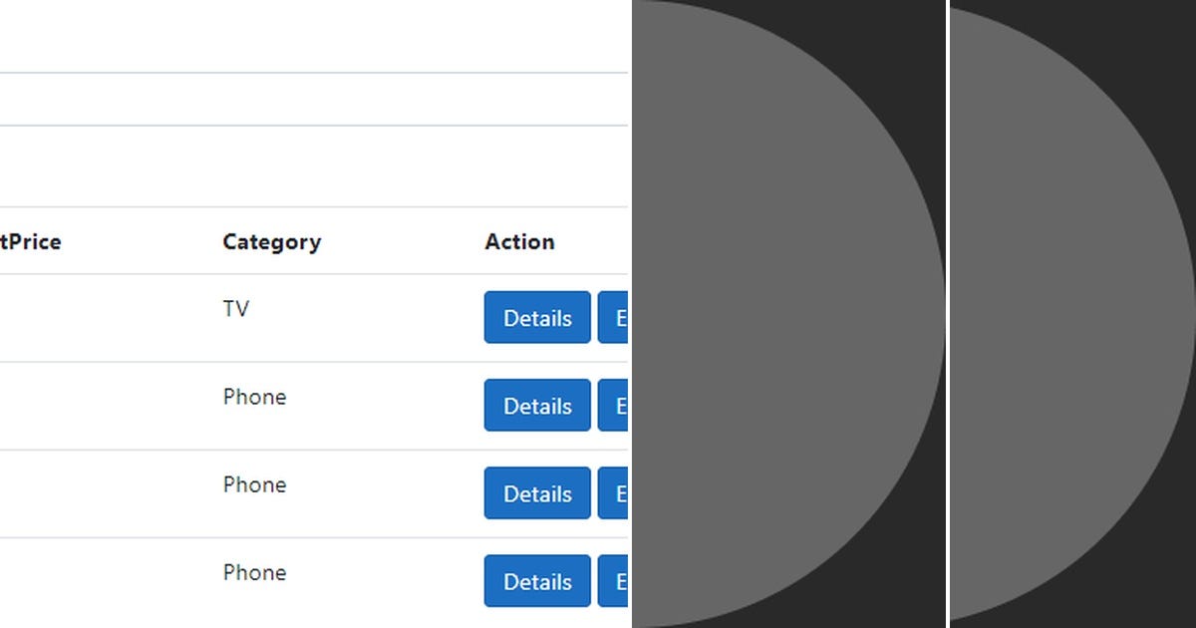The image size is (1196, 628).
Task: Open Details for the first Phone product
Action: click(537, 406)
